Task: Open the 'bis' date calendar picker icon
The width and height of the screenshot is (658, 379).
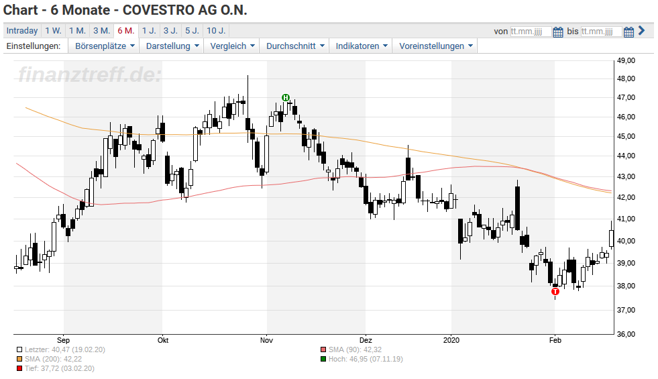Action: point(628,32)
